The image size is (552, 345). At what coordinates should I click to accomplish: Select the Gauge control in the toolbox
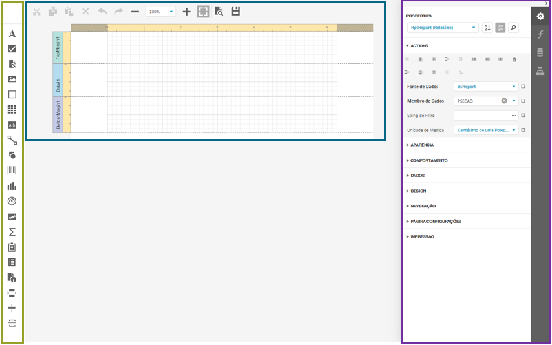click(12, 201)
